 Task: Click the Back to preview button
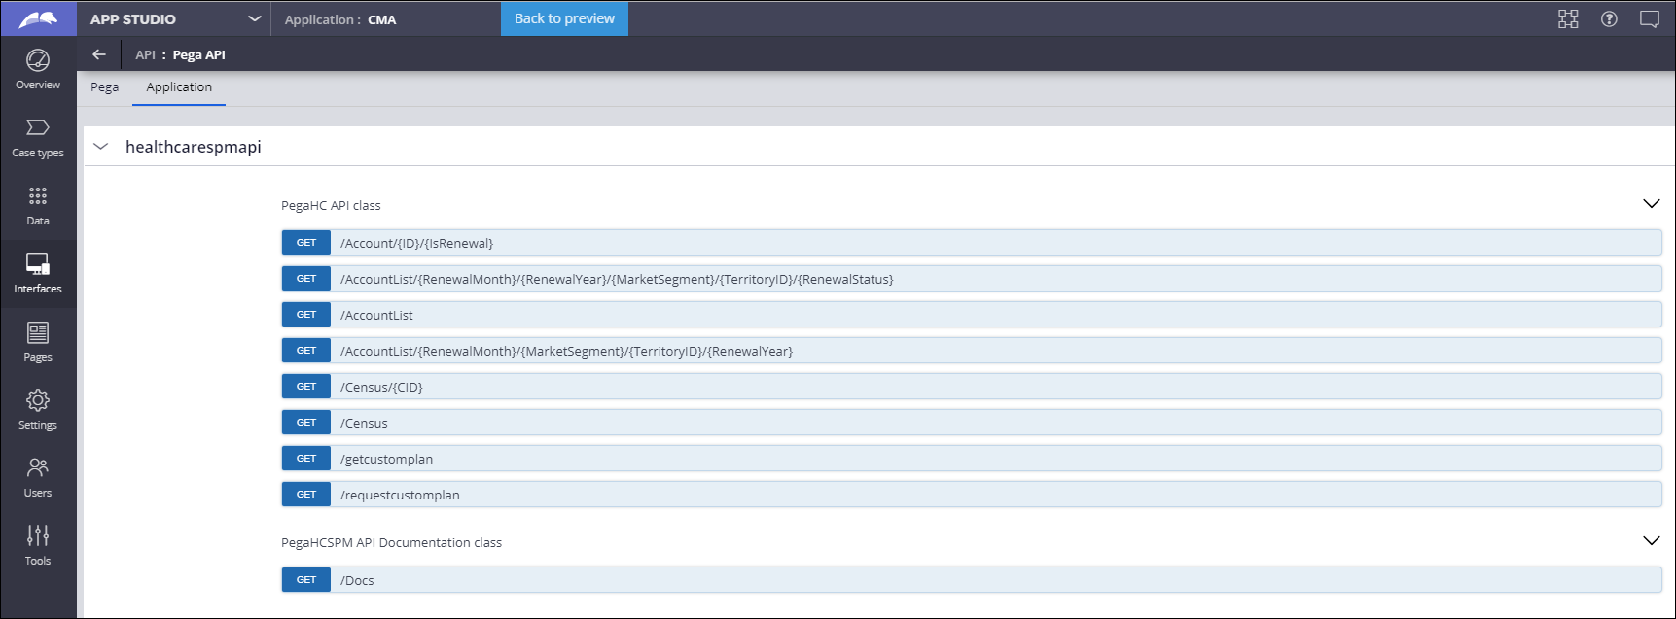pyautogui.click(x=564, y=18)
